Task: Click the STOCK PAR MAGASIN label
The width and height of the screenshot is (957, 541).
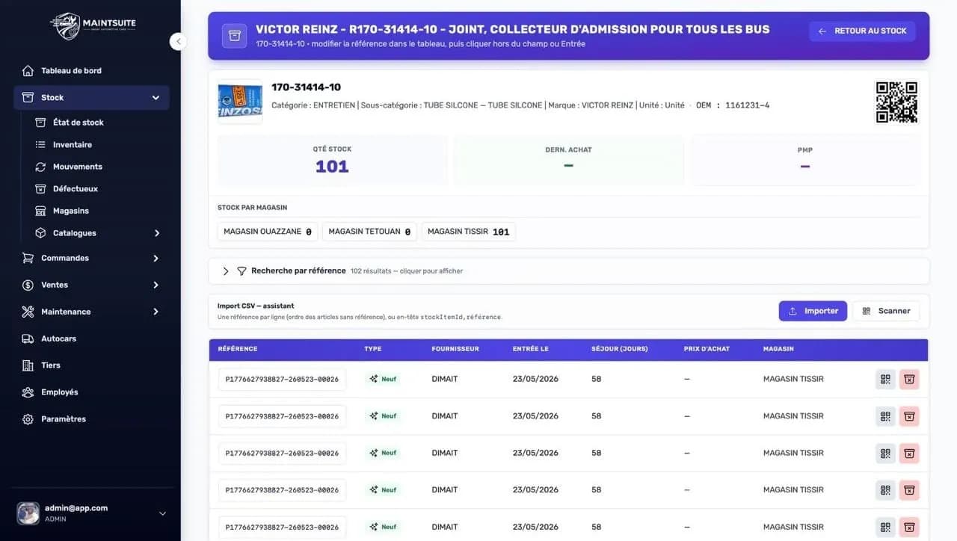Action: pos(252,208)
